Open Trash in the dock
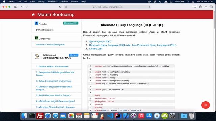 (192, 116)
